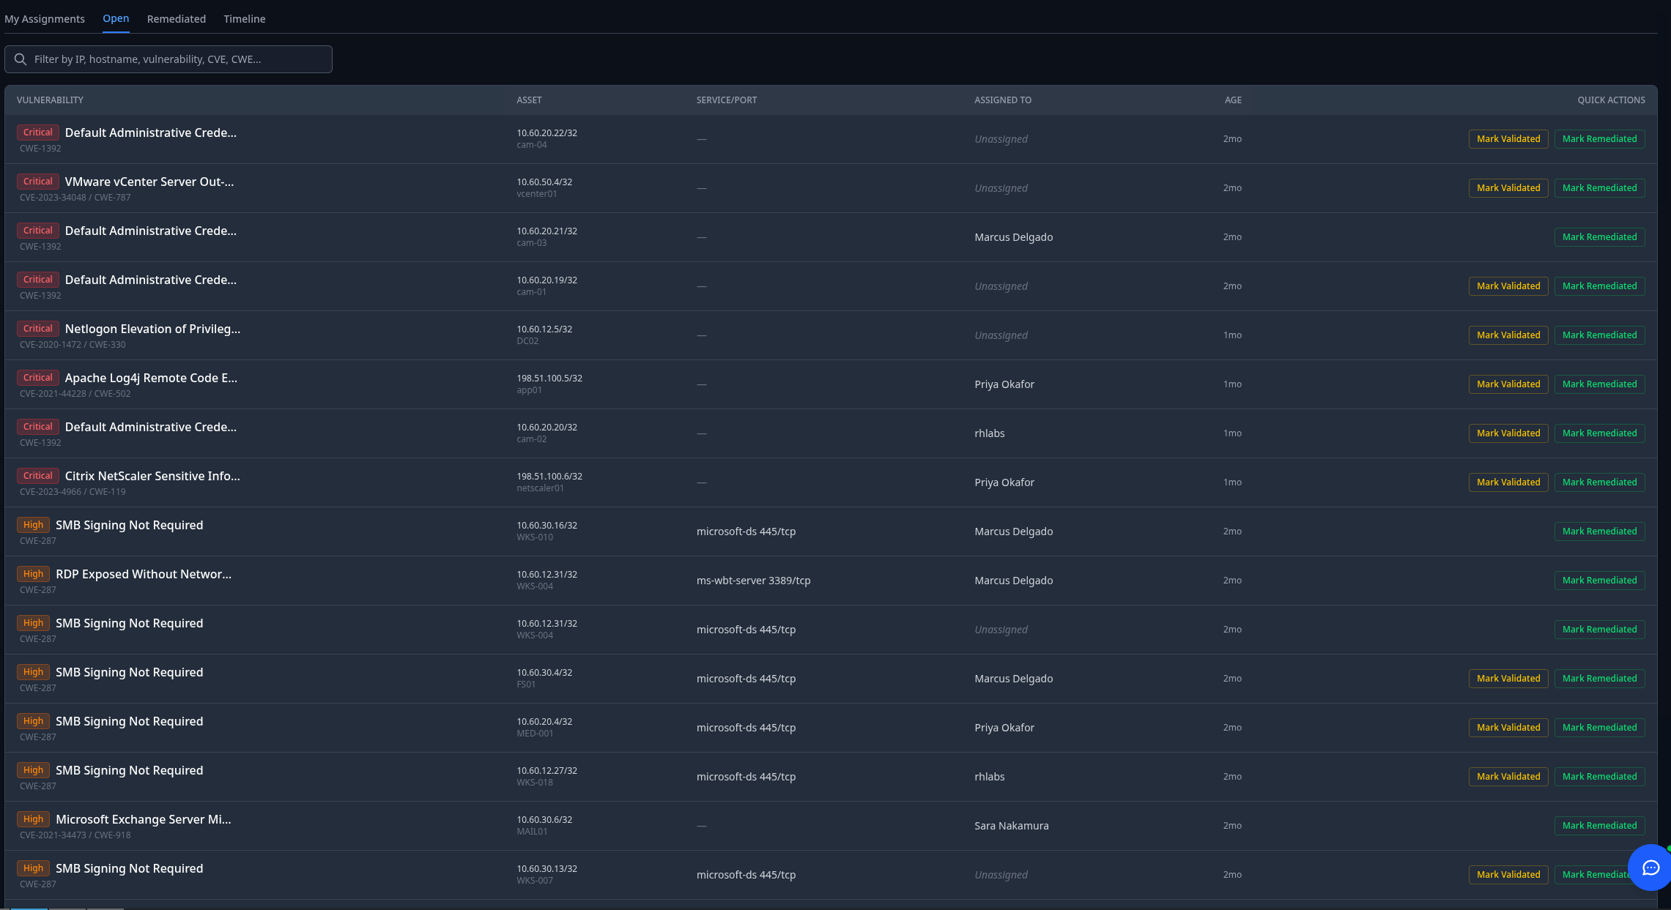Screen dimensions: 1671x910
Task: Click the Assigned To column header
Action: (1003, 100)
